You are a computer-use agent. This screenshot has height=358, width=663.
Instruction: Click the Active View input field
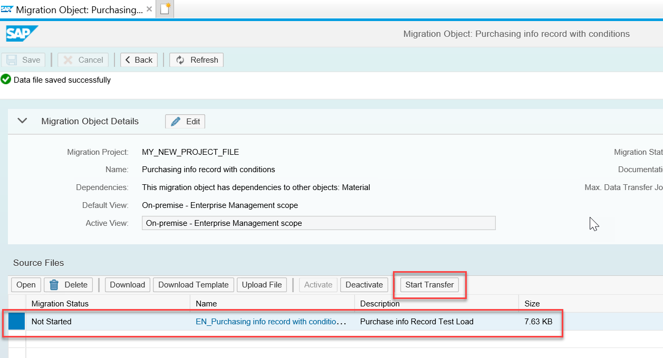tap(319, 223)
